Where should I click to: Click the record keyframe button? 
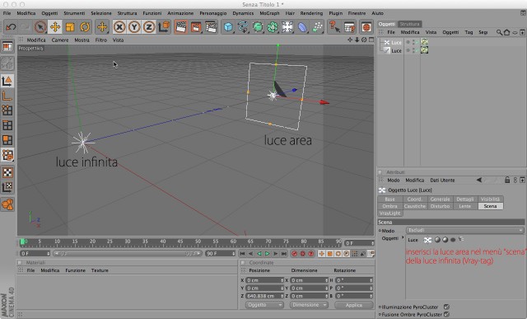(295, 254)
